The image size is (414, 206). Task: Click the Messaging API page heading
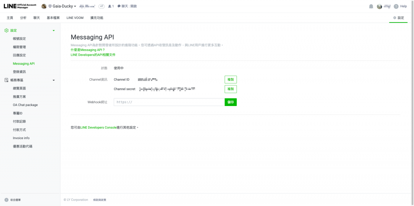pyautogui.click(x=93, y=37)
